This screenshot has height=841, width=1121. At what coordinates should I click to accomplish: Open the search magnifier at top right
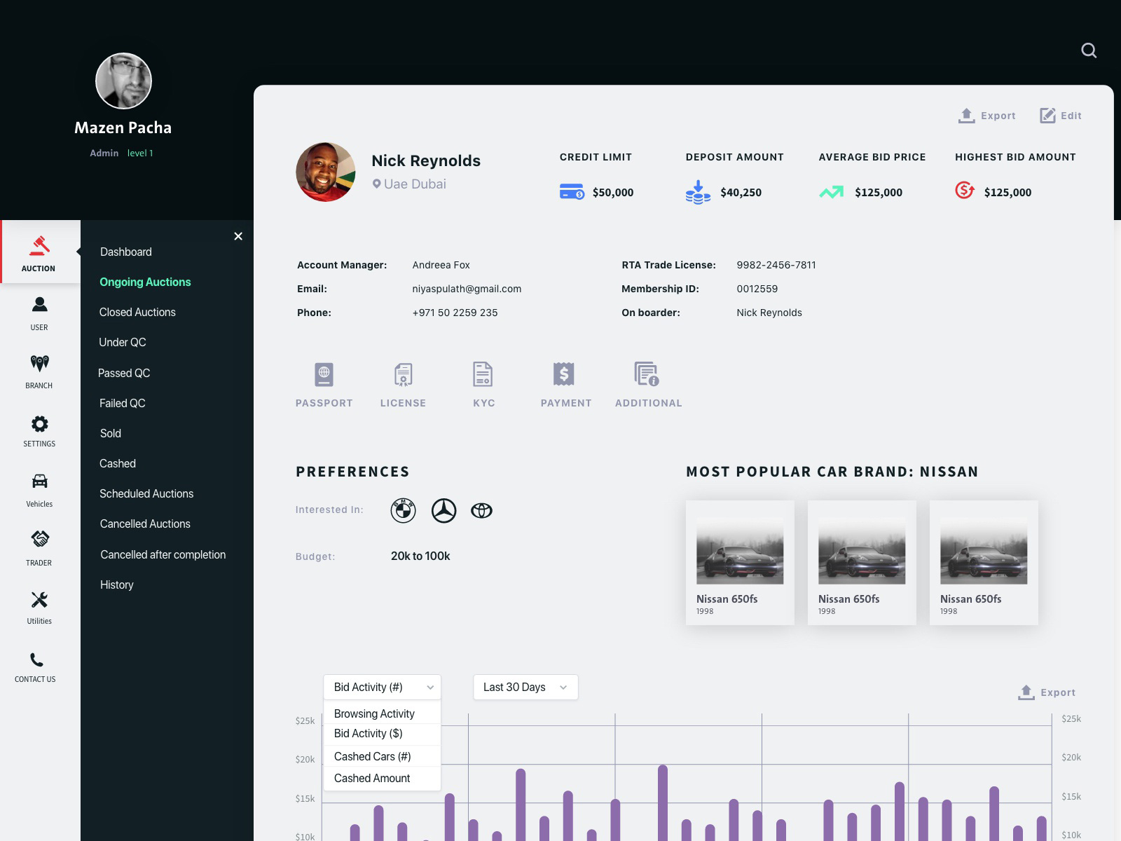[1089, 50]
